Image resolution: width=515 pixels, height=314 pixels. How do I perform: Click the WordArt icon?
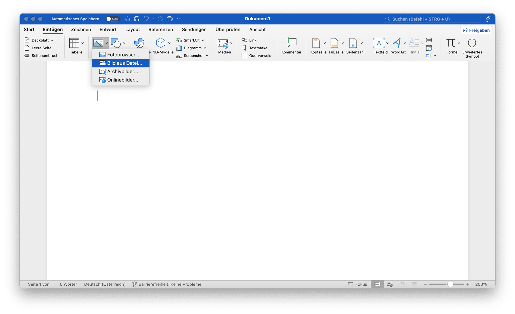click(x=397, y=43)
